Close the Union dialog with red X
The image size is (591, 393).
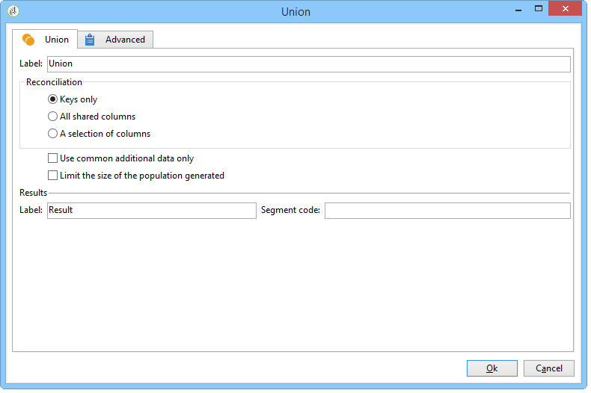(565, 9)
